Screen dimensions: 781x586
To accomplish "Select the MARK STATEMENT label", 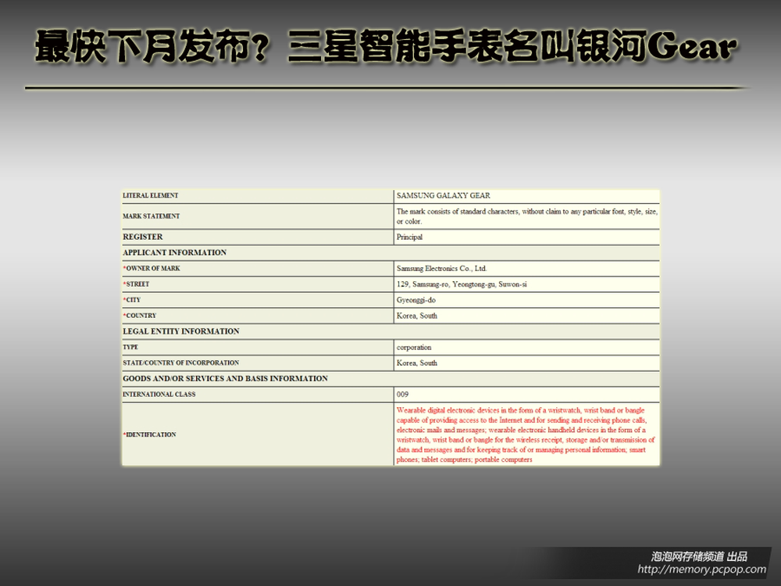I will pos(152,216).
